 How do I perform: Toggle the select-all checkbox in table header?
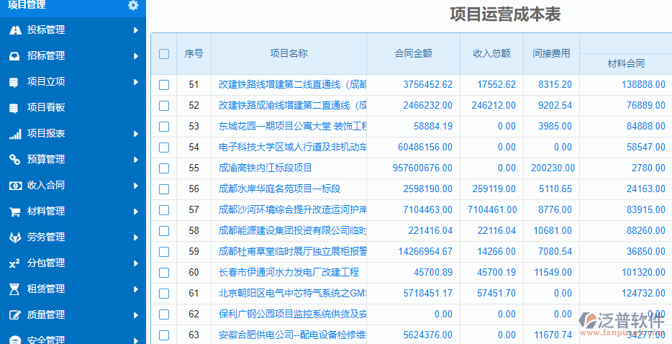pyautogui.click(x=164, y=53)
